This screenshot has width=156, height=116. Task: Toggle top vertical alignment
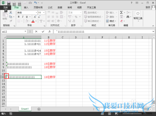pyautogui.click(x=49, y=12)
